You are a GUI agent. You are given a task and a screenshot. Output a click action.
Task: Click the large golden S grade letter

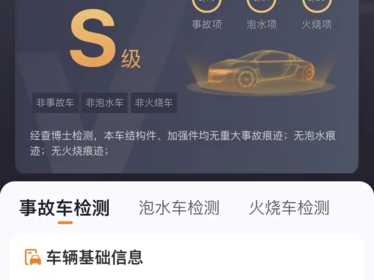point(93,38)
